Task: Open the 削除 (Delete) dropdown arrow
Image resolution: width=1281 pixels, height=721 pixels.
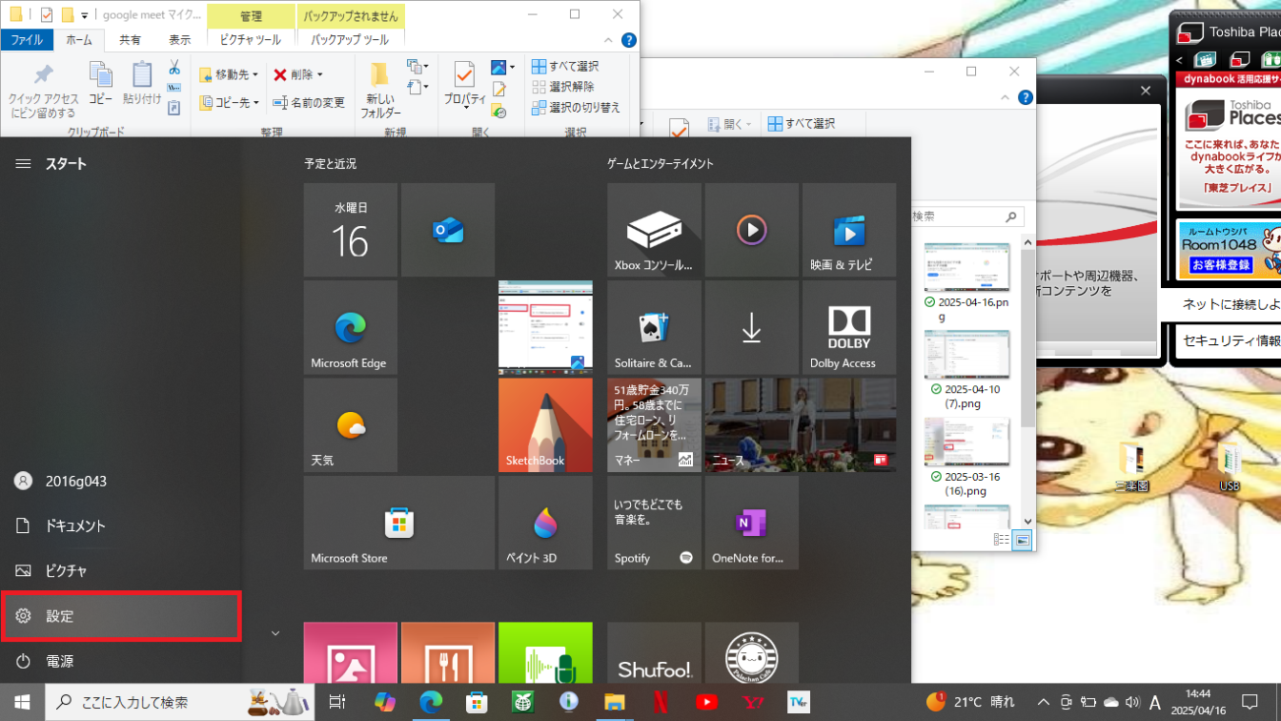Action: [x=320, y=74]
